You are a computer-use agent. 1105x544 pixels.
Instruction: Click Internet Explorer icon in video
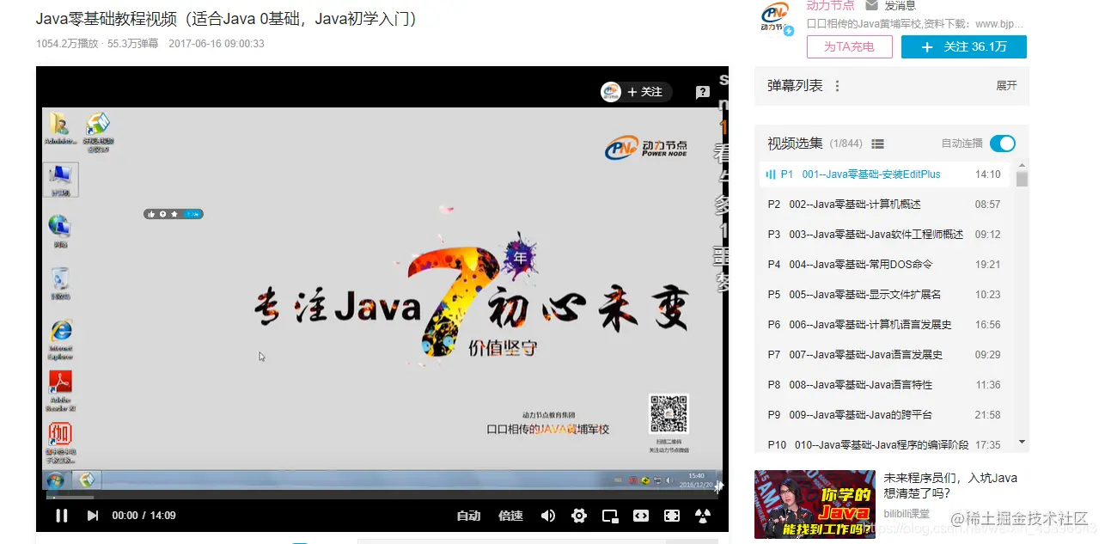(x=60, y=339)
